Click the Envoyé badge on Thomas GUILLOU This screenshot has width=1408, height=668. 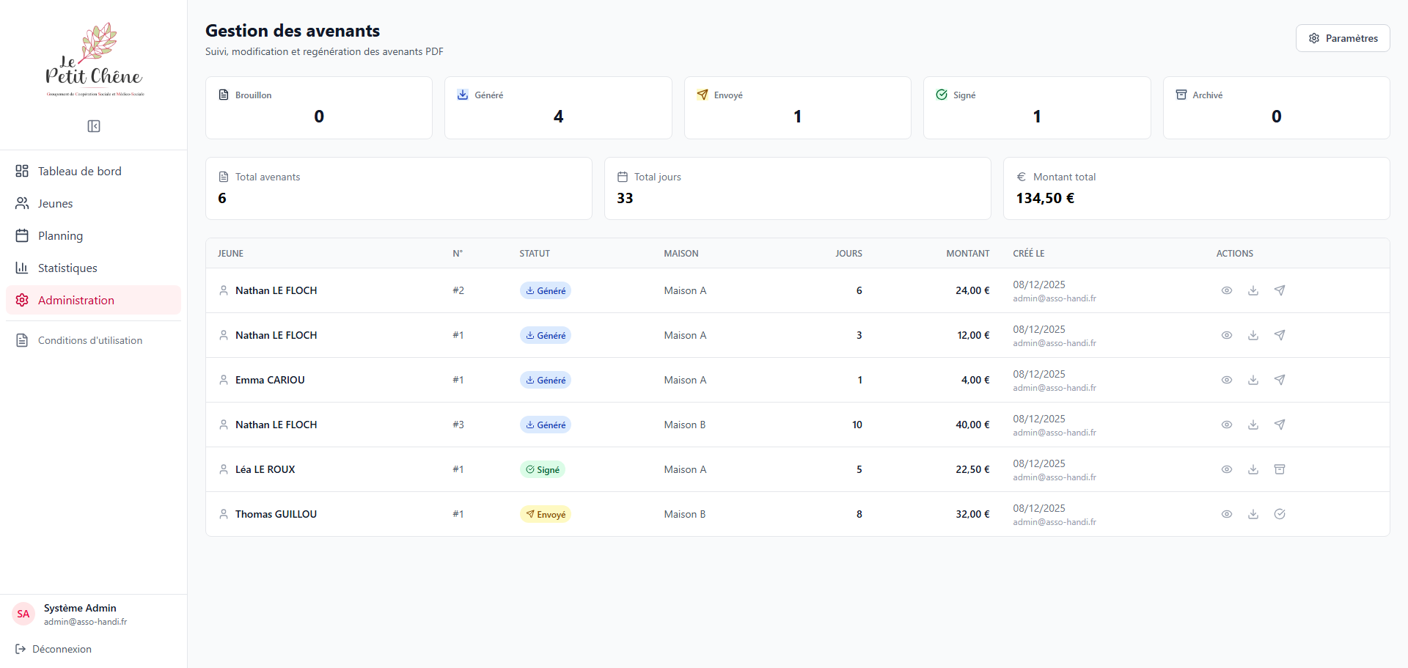[546, 514]
